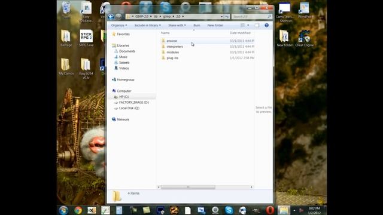Open Include in library dropdown
This screenshot has width=383, height=215.
pyautogui.click(x=147, y=25)
